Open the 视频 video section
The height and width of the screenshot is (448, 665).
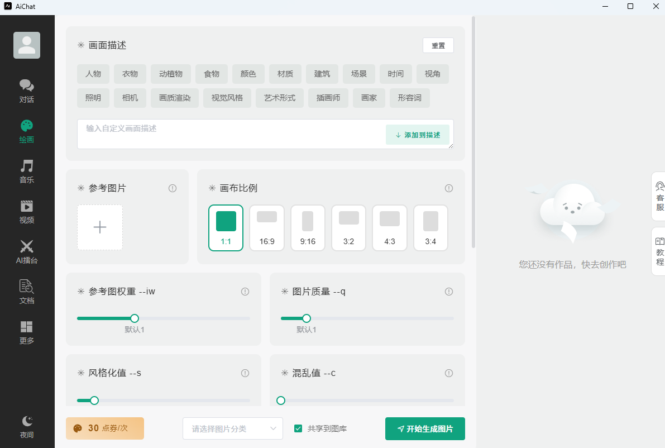tap(27, 212)
